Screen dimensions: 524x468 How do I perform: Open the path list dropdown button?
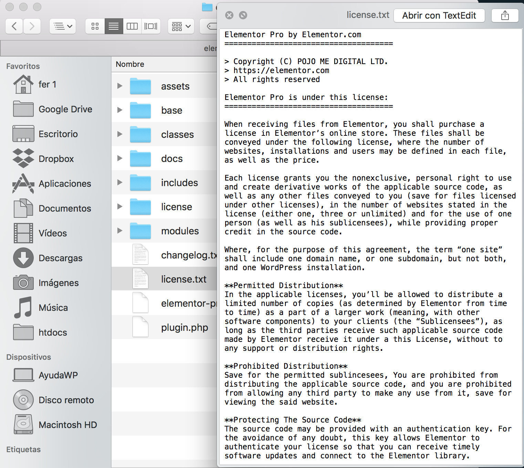[63, 26]
